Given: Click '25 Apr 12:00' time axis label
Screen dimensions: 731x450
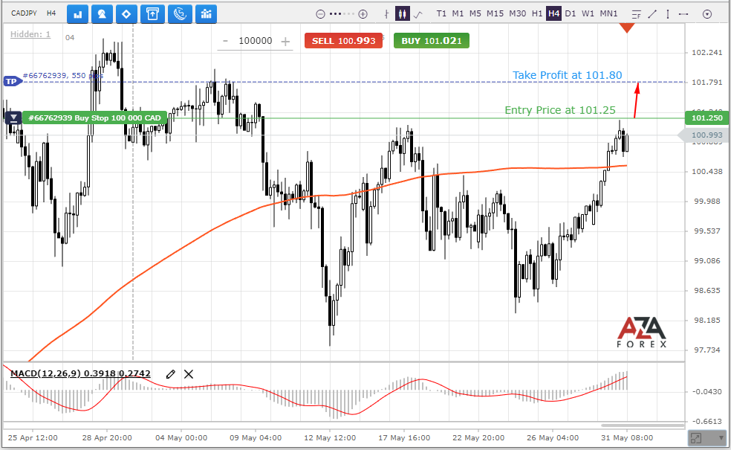Looking at the screenshot, I should [33, 438].
